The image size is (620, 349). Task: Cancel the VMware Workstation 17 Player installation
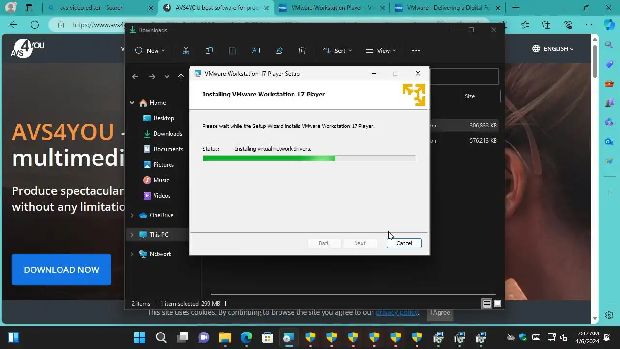[x=404, y=243]
